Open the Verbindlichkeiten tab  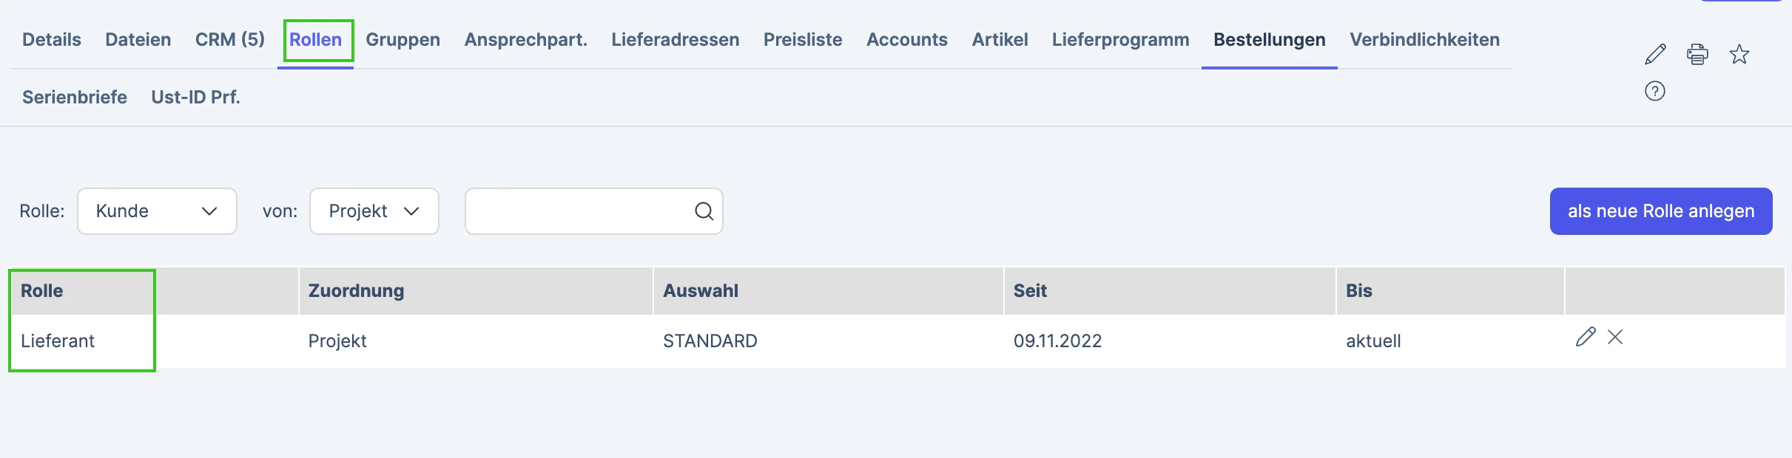1425,40
